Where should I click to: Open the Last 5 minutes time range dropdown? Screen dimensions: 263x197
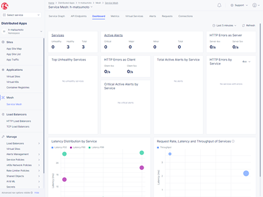click(x=224, y=25)
